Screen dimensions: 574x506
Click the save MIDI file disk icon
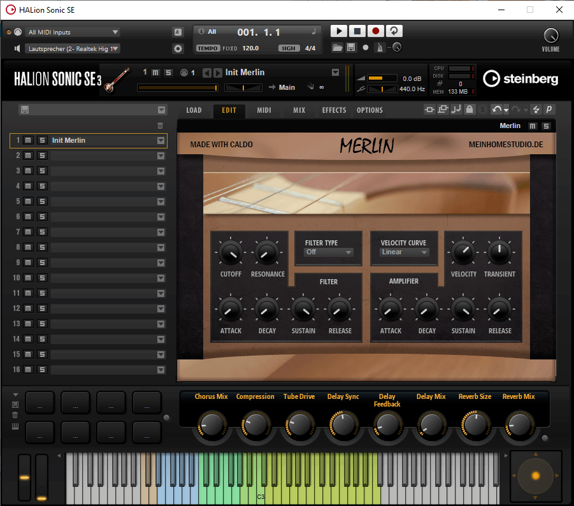tap(350, 48)
